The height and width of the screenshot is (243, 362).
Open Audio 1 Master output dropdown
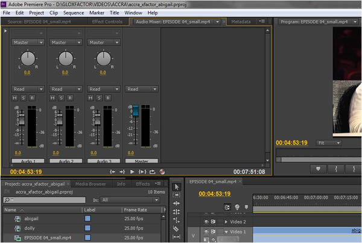[x=28, y=42]
